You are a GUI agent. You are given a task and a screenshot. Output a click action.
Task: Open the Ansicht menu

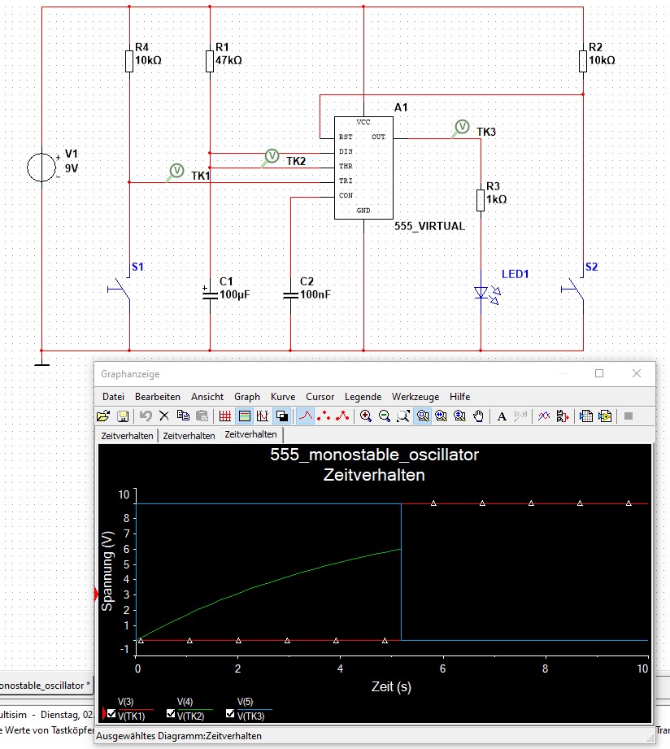(207, 397)
